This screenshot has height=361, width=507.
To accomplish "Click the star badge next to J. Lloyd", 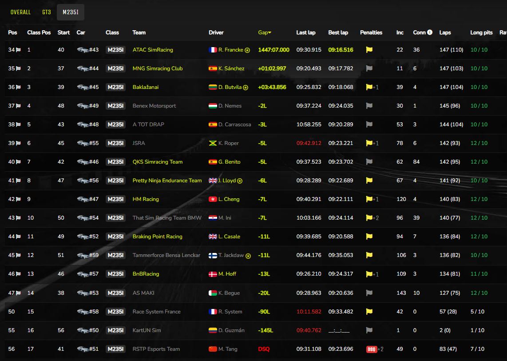I will coord(240,181).
